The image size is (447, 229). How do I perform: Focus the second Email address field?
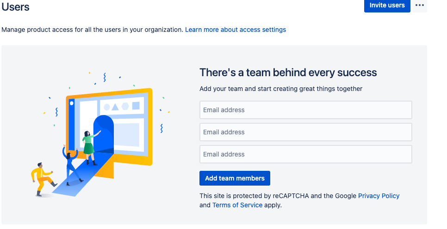click(x=305, y=132)
